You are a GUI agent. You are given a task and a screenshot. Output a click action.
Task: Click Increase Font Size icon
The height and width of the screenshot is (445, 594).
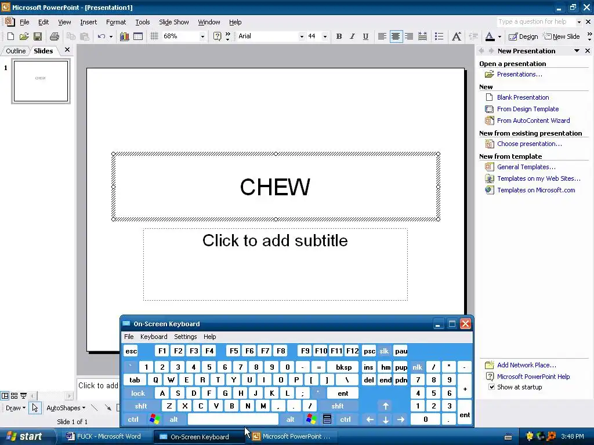[457, 37]
